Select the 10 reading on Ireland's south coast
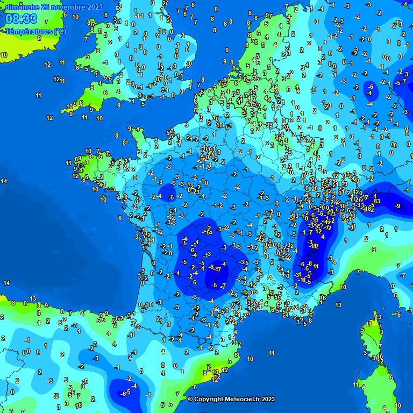 click(4, 55)
